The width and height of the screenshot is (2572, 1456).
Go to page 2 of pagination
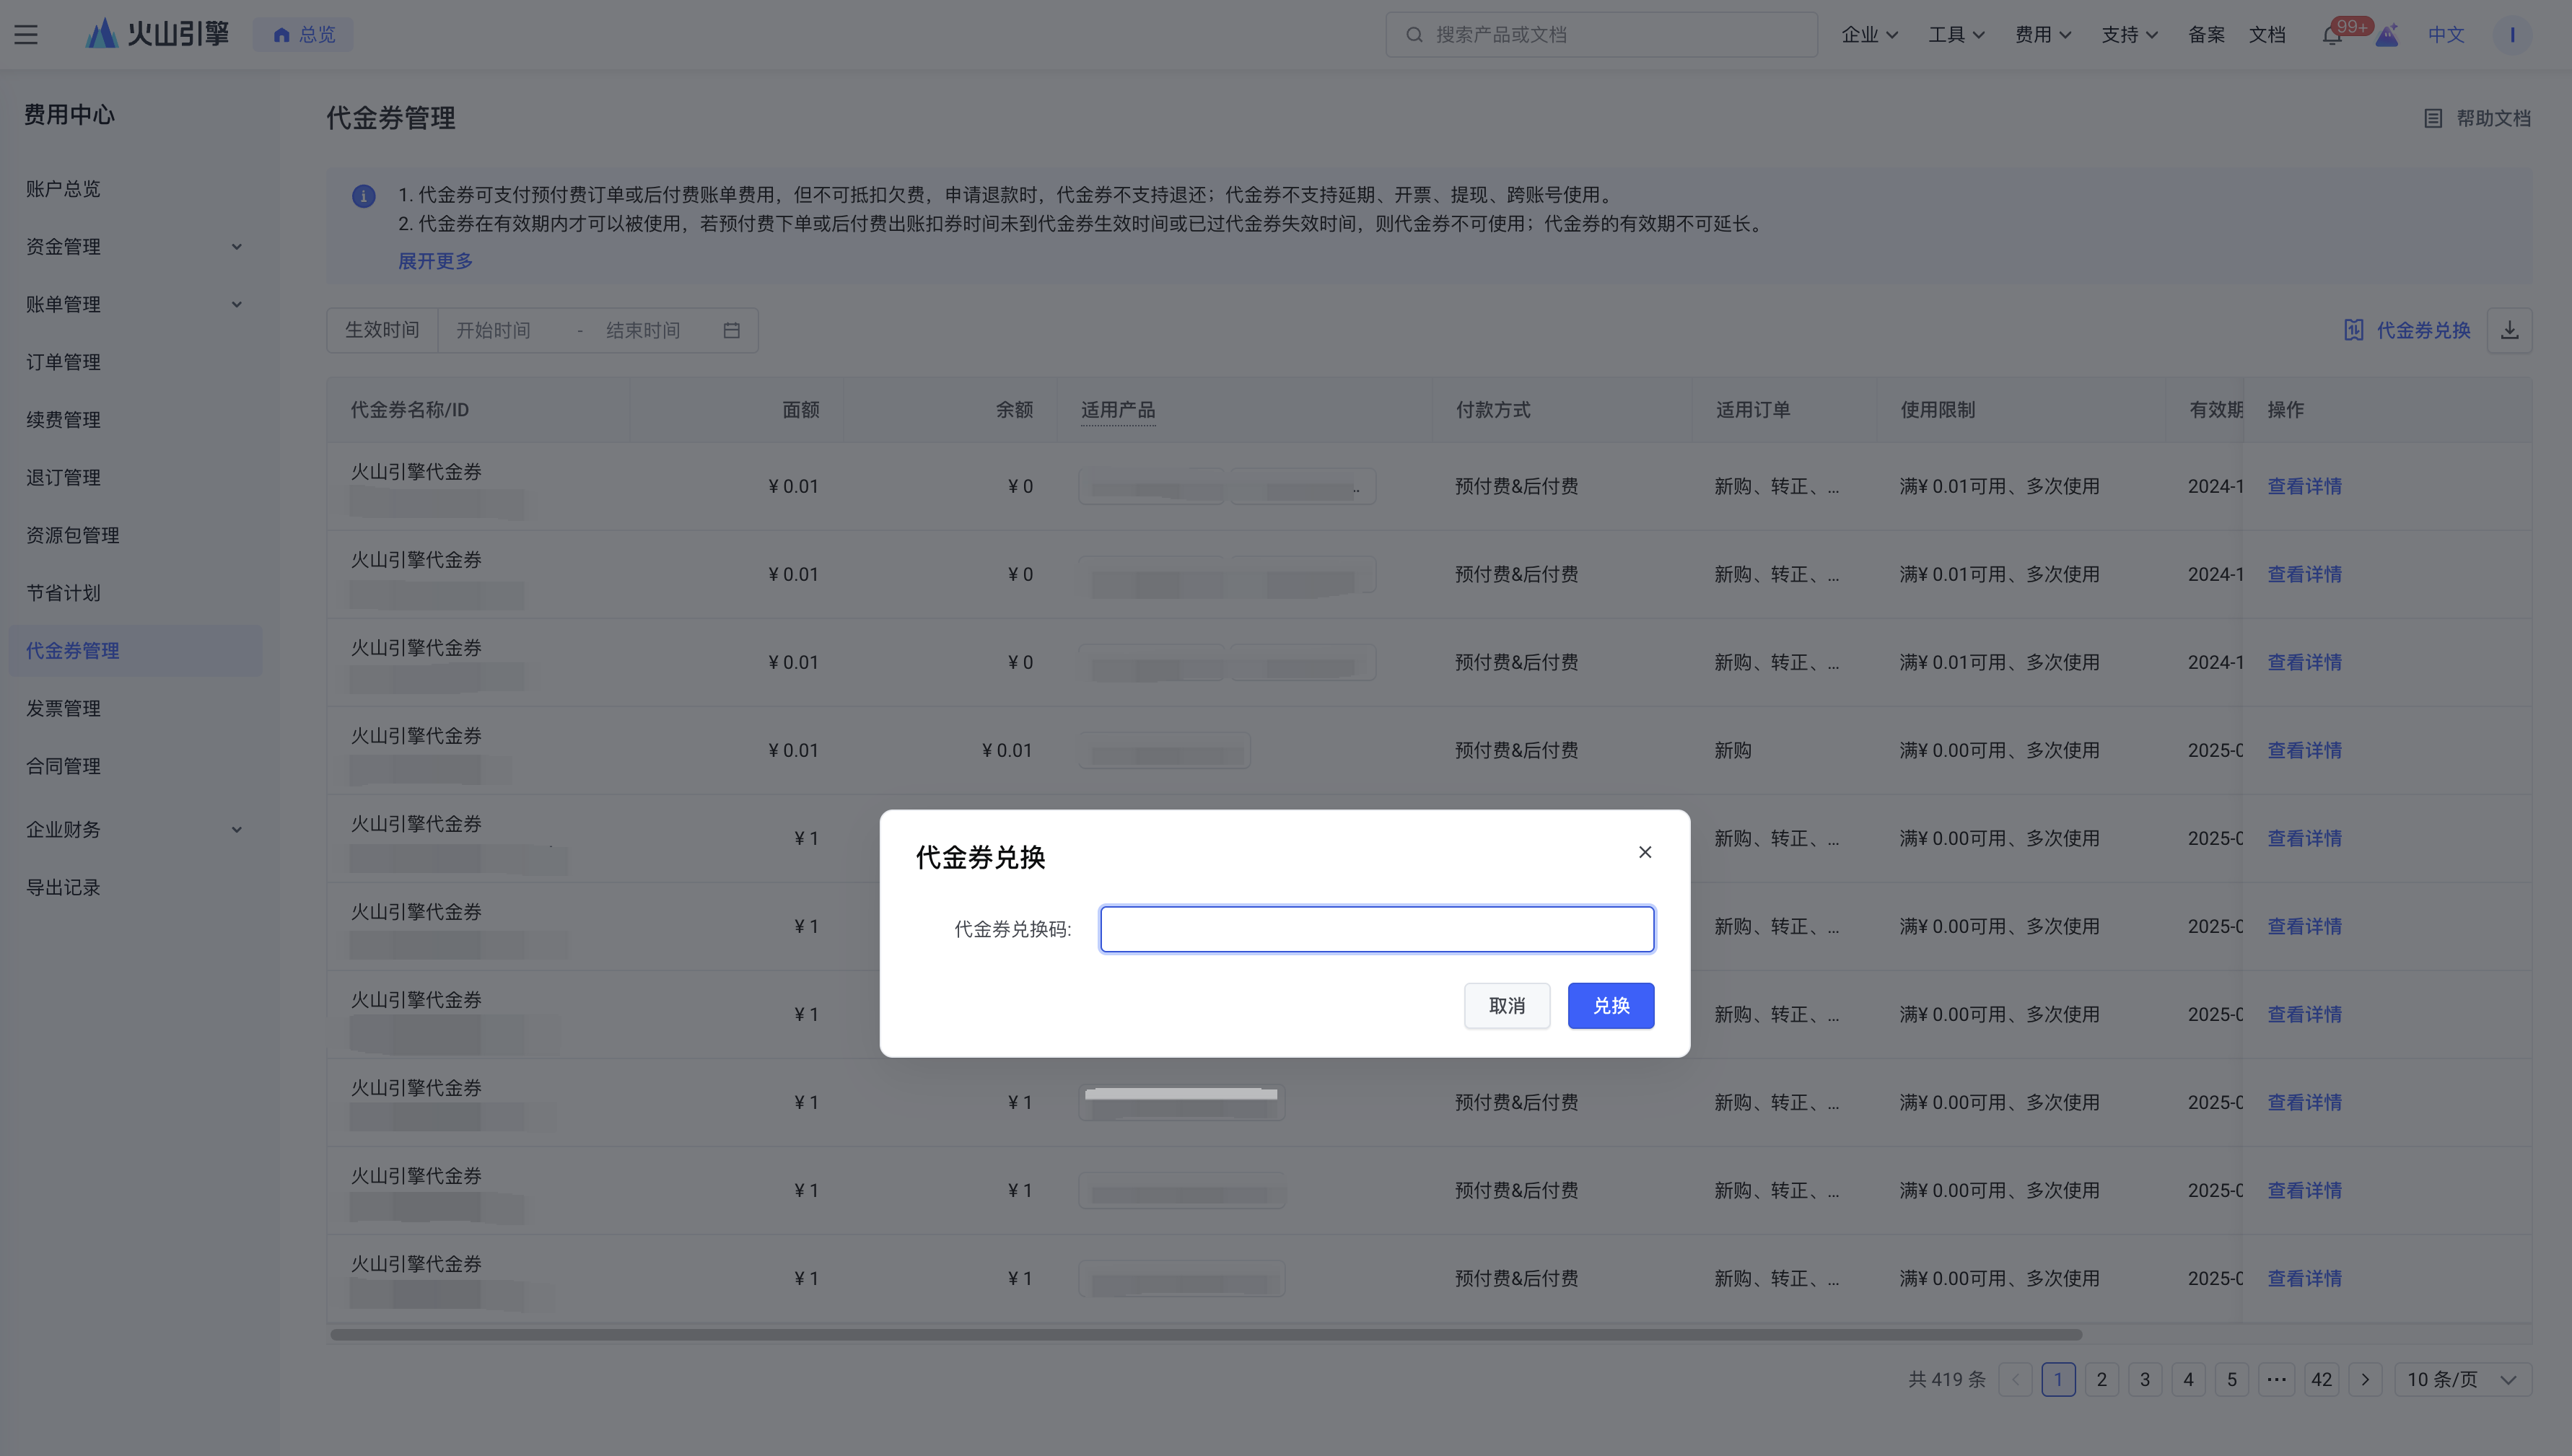[x=2101, y=1379]
